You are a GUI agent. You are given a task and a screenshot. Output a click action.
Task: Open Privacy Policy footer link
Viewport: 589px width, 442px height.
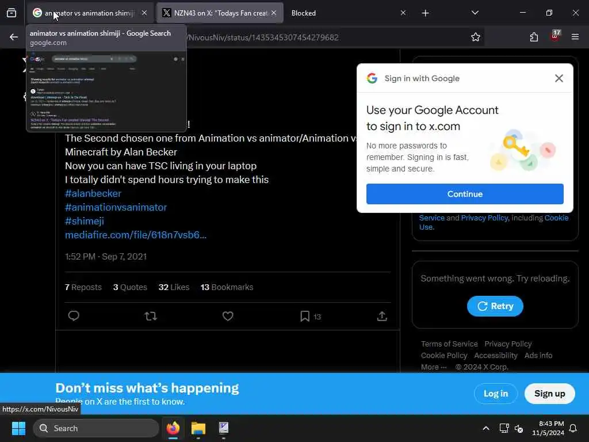pos(508,344)
